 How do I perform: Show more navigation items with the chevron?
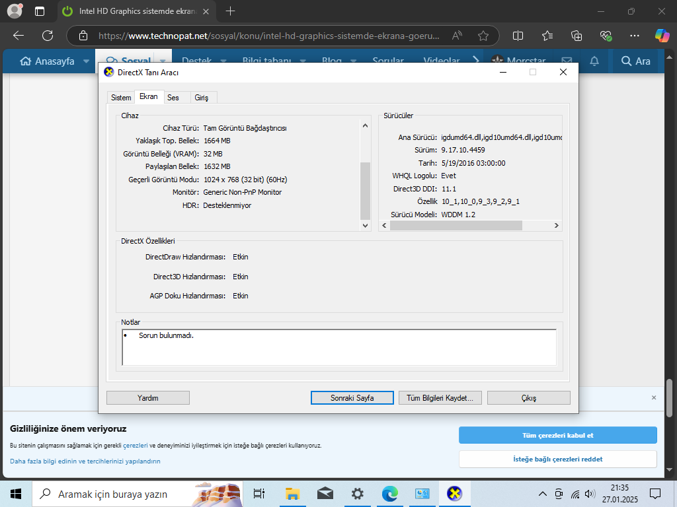coord(476,60)
